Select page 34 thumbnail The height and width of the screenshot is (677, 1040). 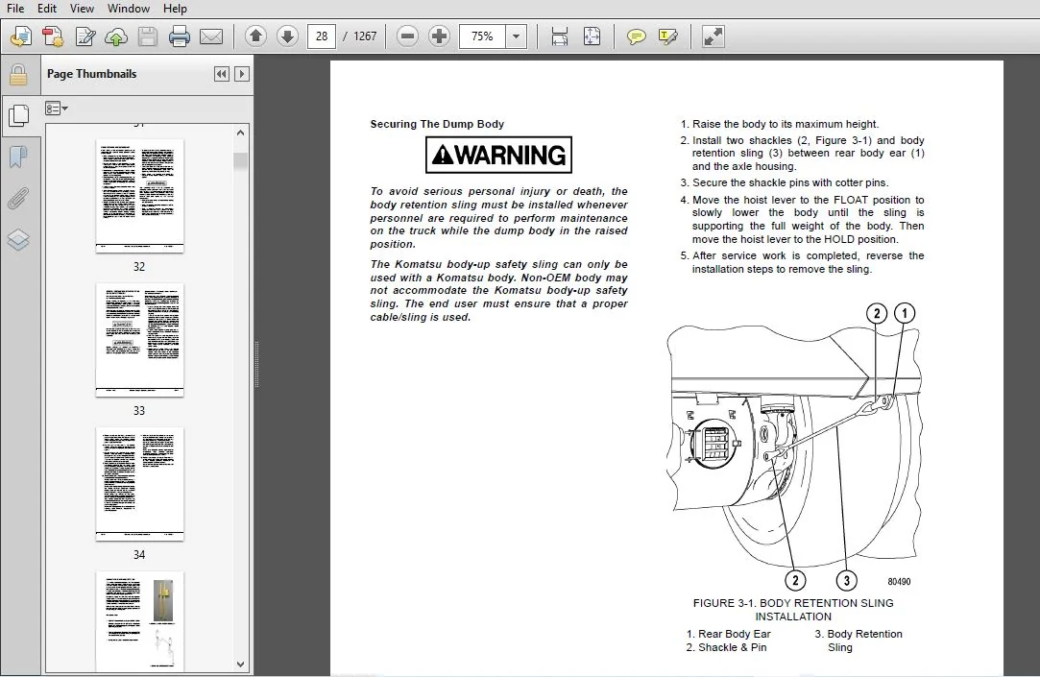(139, 484)
